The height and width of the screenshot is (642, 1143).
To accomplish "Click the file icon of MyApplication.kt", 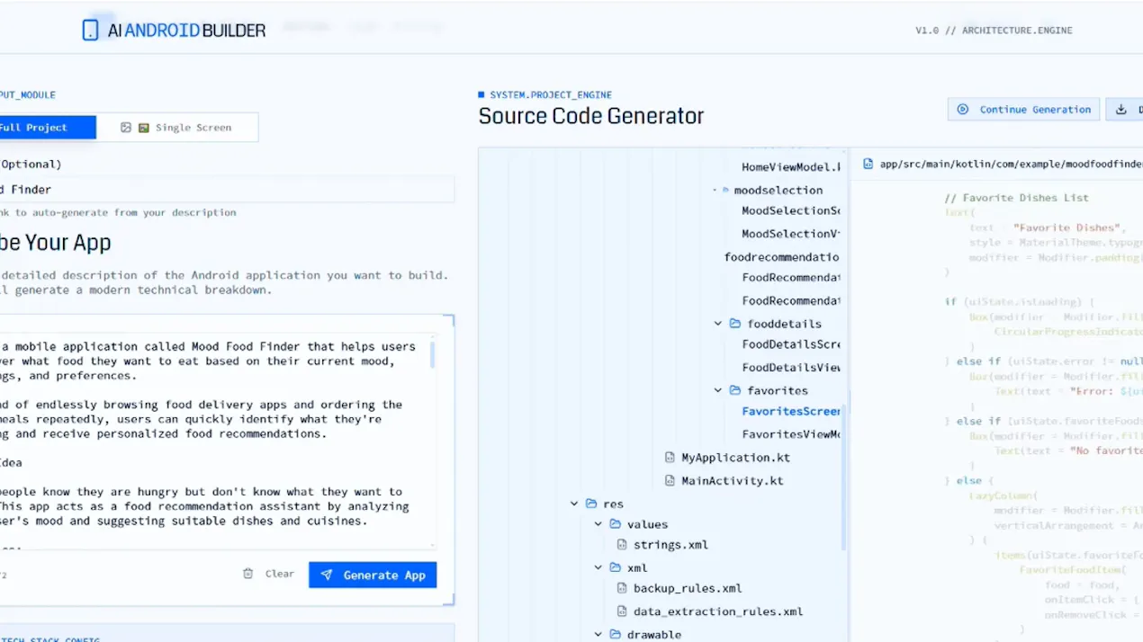I will point(670,458).
